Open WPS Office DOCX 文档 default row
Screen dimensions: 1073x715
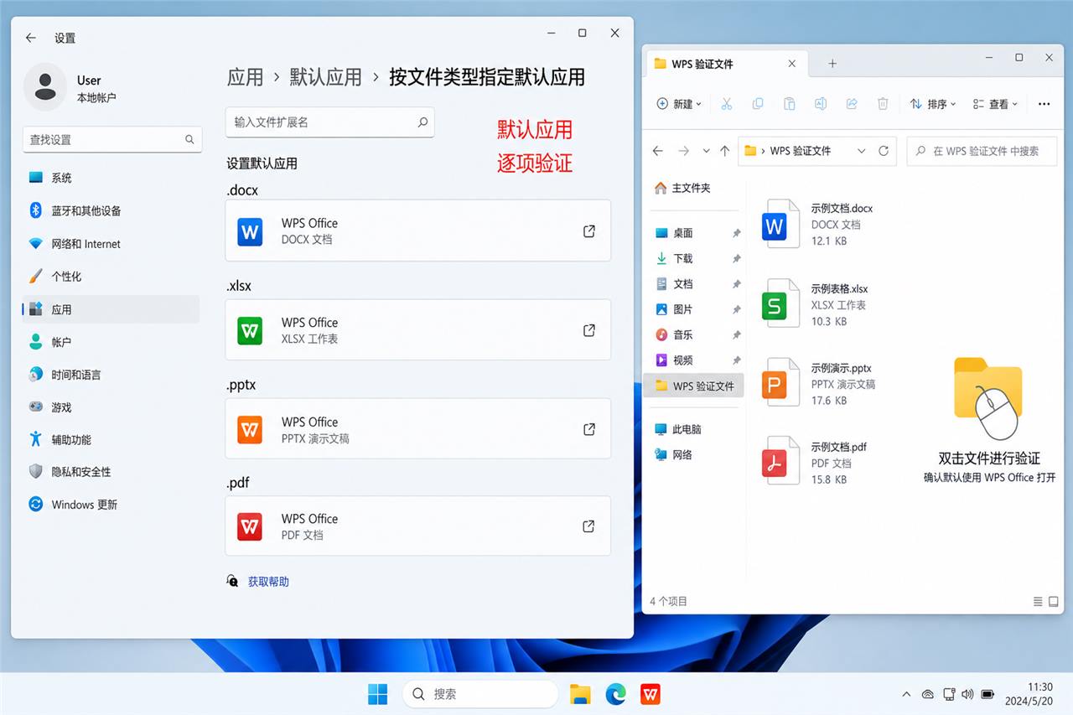tap(417, 231)
